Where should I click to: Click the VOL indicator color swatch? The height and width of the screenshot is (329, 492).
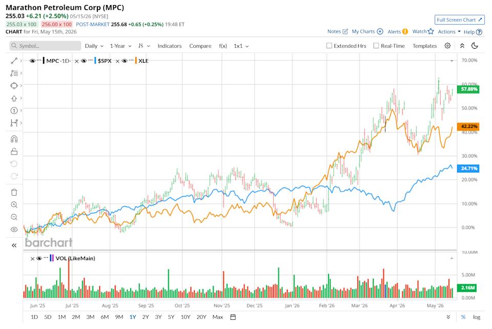tap(52, 258)
